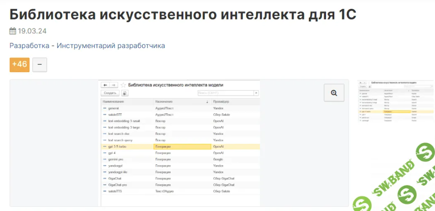Star the 1C models list as favorite
The width and height of the screenshot is (435, 211).
tap(123, 85)
